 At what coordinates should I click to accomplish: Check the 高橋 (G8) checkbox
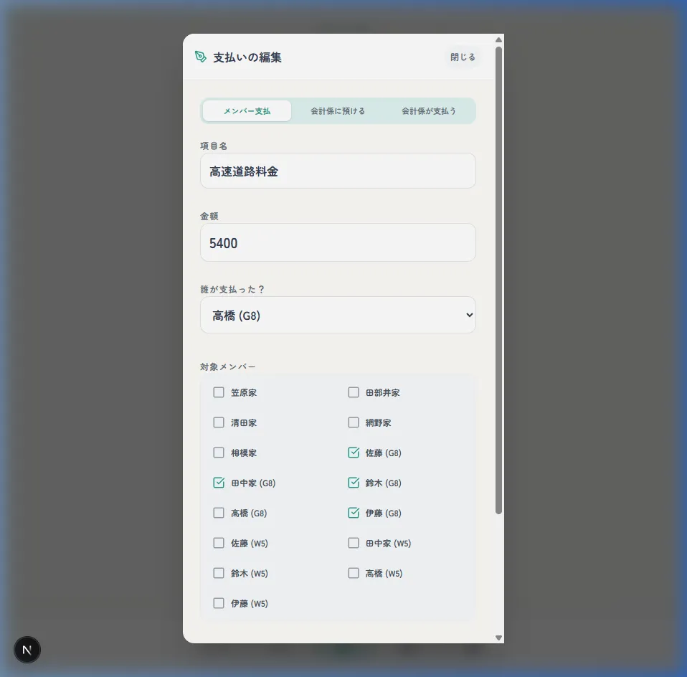click(x=219, y=513)
